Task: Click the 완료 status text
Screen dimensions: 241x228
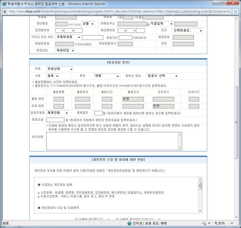Action: click(6, 223)
